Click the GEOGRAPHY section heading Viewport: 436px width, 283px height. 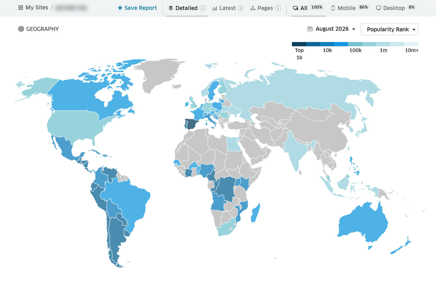pyautogui.click(x=43, y=29)
